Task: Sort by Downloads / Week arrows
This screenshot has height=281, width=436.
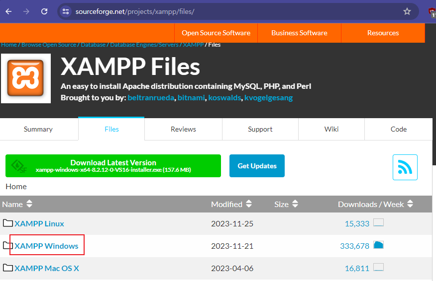Action: coord(410,204)
